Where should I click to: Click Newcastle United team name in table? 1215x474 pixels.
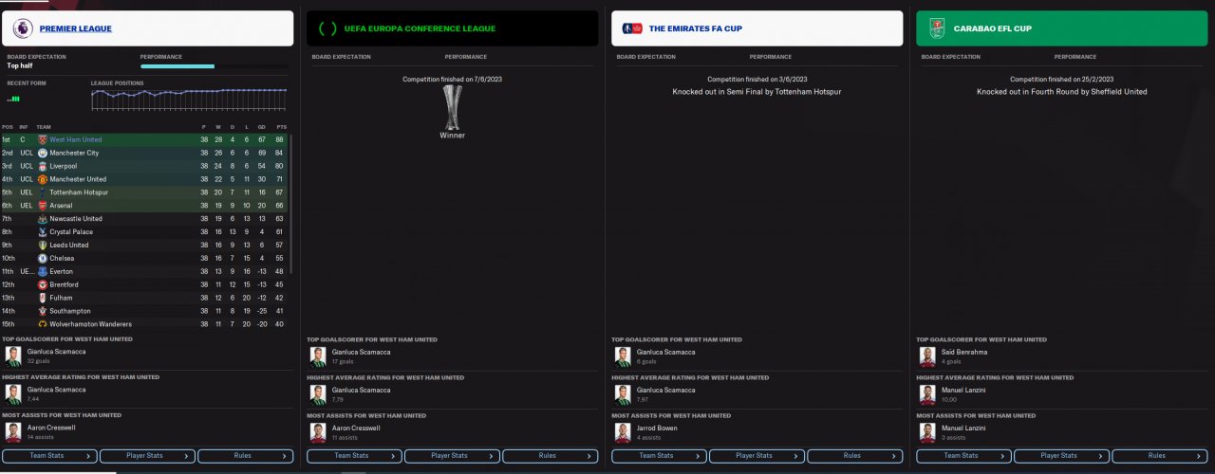click(x=76, y=219)
